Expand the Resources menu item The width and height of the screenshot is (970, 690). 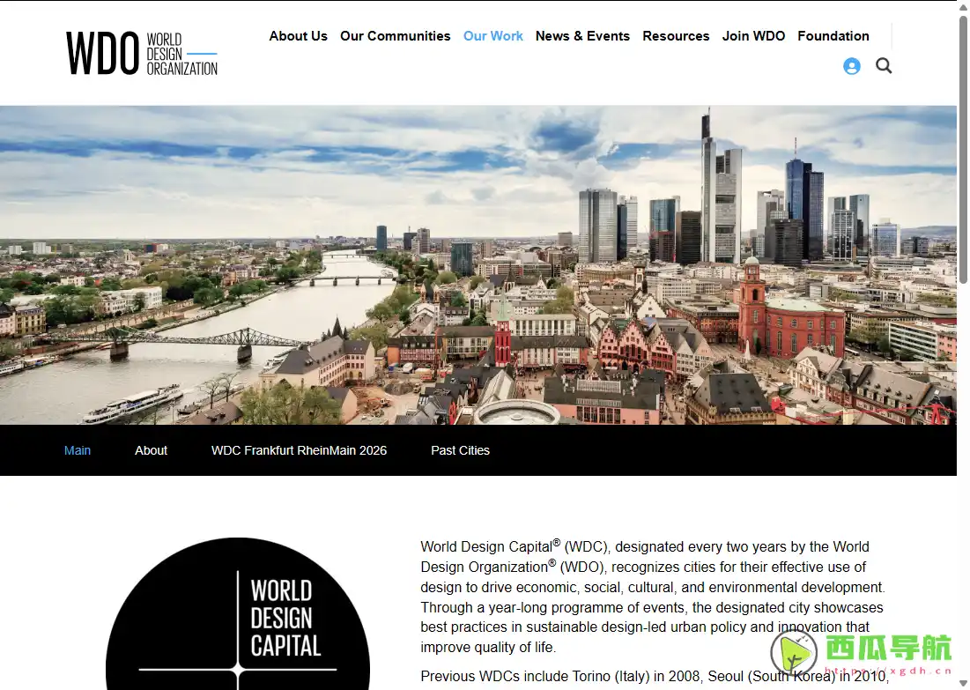click(x=676, y=36)
